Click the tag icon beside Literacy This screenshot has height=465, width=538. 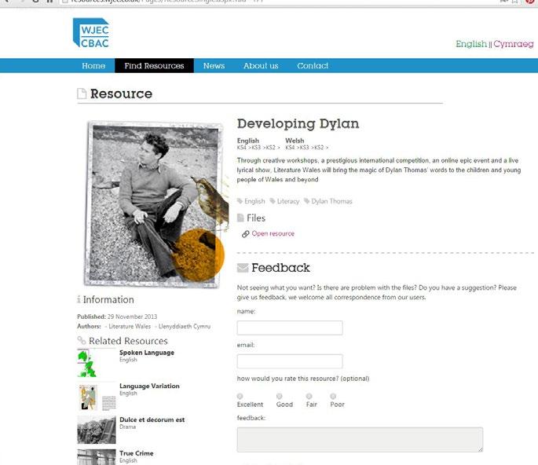(273, 201)
